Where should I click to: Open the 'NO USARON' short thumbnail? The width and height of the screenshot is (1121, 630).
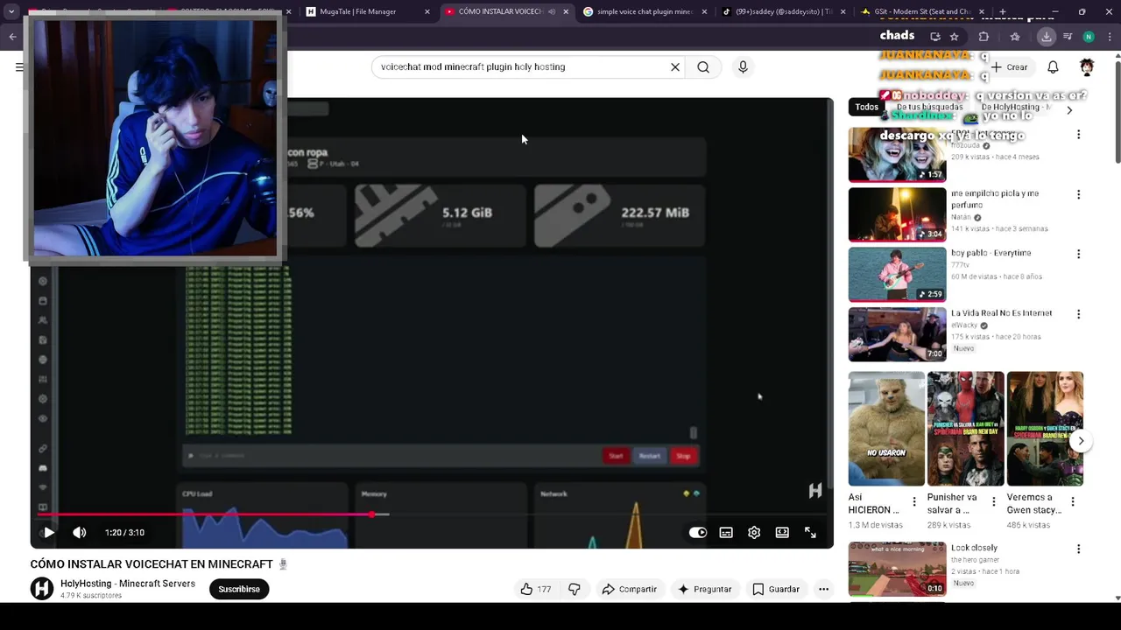(886, 429)
